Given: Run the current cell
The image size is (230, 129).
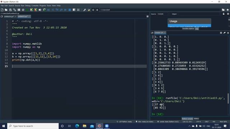Looking at the screenshot, I should (32, 10).
